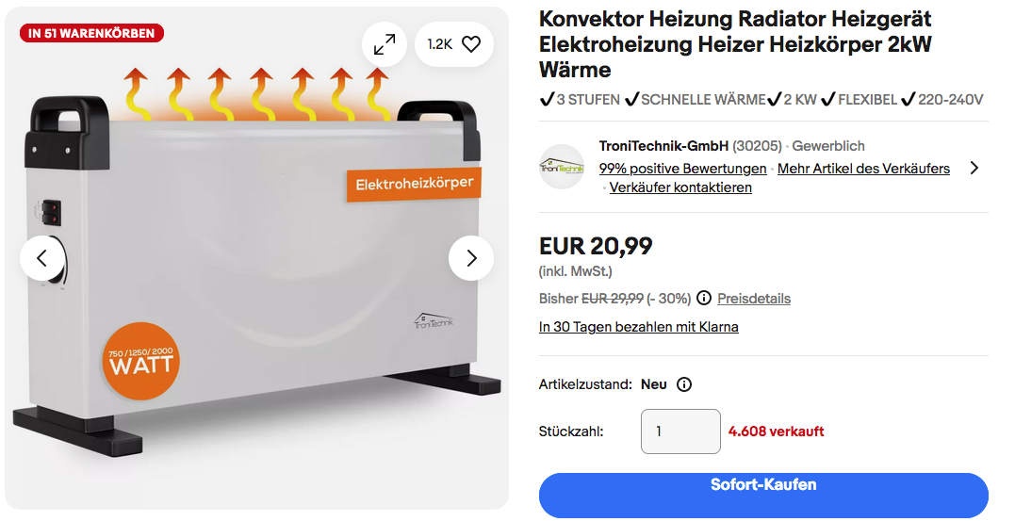The height and width of the screenshot is (521, 1015).
Task: Click the 4.608 verkauft text
Action: tap(777, 431)
